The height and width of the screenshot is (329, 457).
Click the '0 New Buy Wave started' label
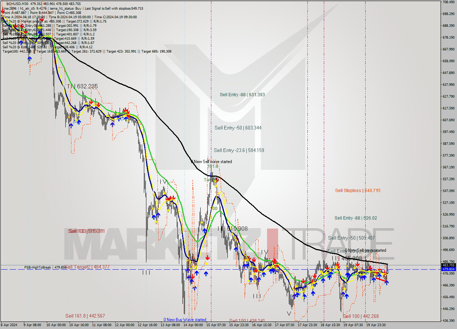click(185, 320)
